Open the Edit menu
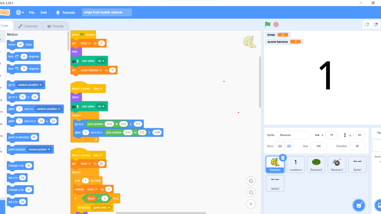 [x=44, y=13]
